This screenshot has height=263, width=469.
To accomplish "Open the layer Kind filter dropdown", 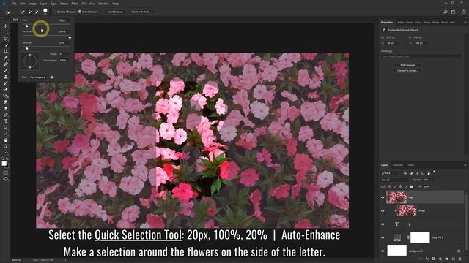I will 391,173.
